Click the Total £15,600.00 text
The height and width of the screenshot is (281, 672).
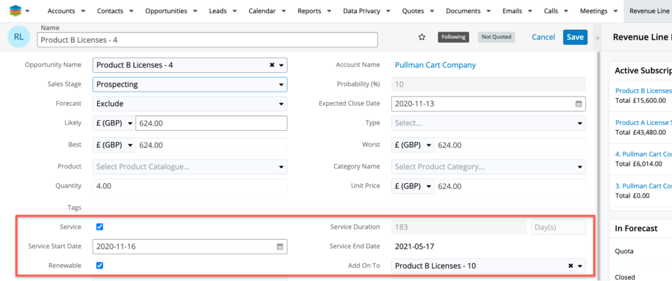[x=640, y=101]
